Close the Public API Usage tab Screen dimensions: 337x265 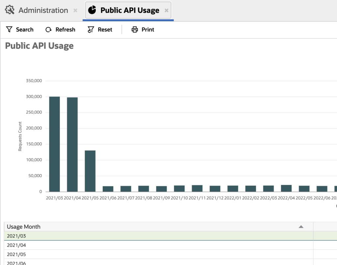[167, 10]
